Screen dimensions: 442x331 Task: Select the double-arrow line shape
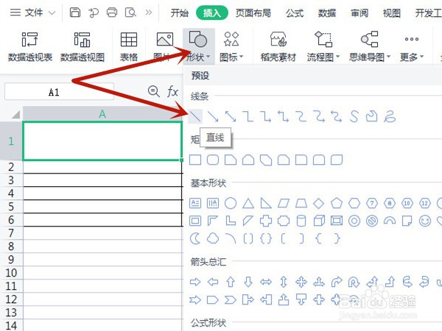coord(231,116)
